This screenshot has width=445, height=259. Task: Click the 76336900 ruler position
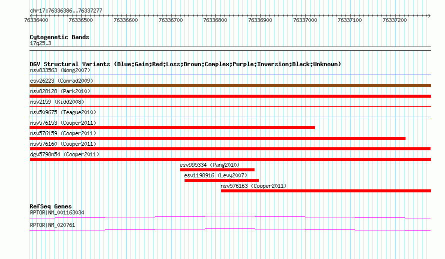coord(260,20)
